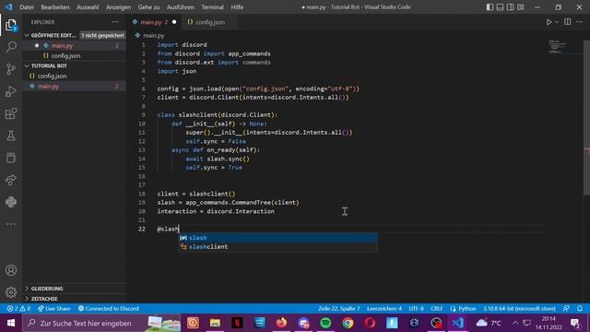Open Google Chrome from the taskbar
Screen dimensions: 590x332
[x=348, y=323]
